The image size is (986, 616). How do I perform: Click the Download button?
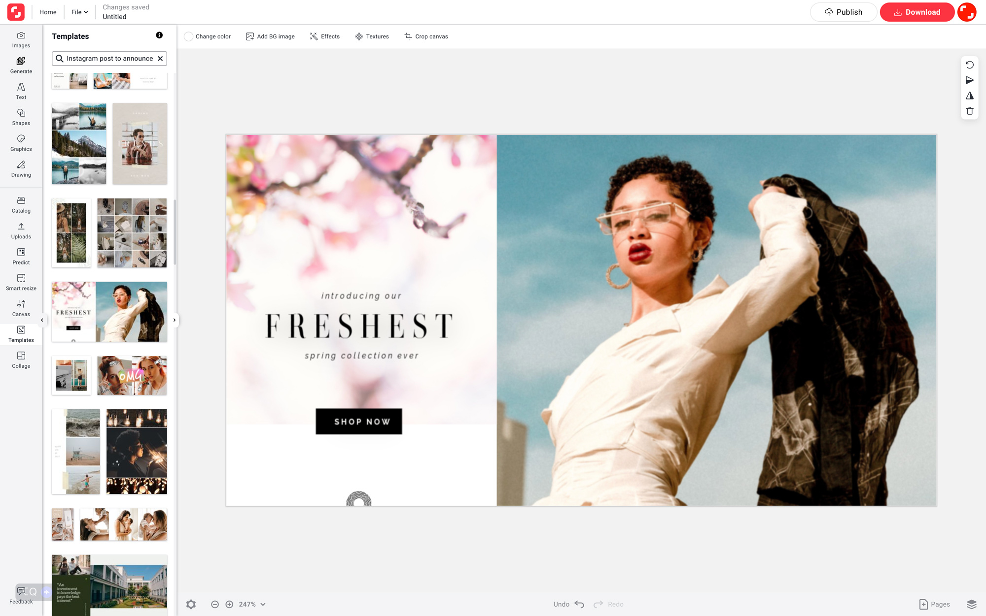point(916,12)
